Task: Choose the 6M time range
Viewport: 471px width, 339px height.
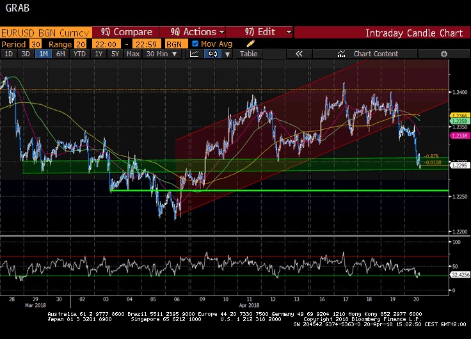Action: [x=61, y=54]
